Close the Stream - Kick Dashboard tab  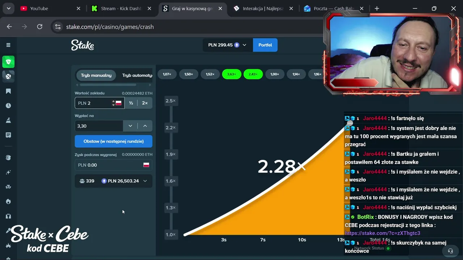[x=149, y=8]
